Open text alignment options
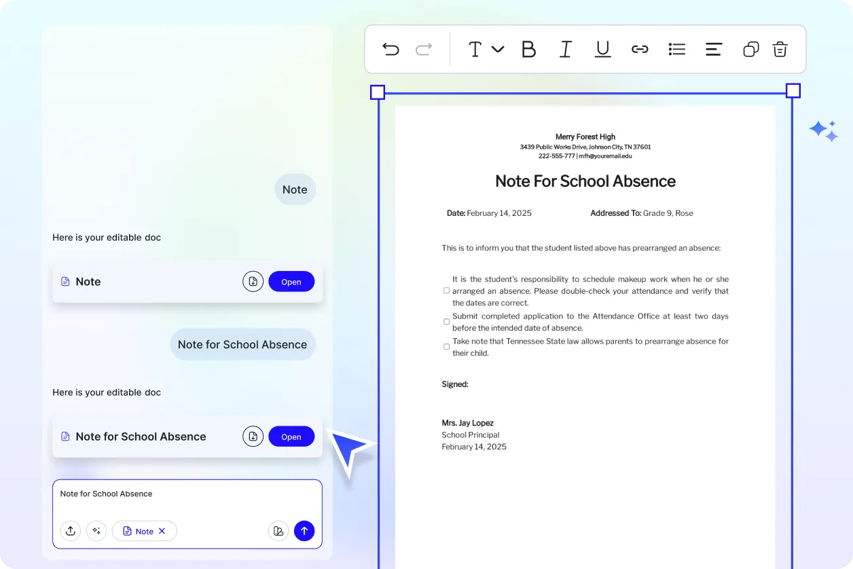Screen dimensions: 853x569 714,49
